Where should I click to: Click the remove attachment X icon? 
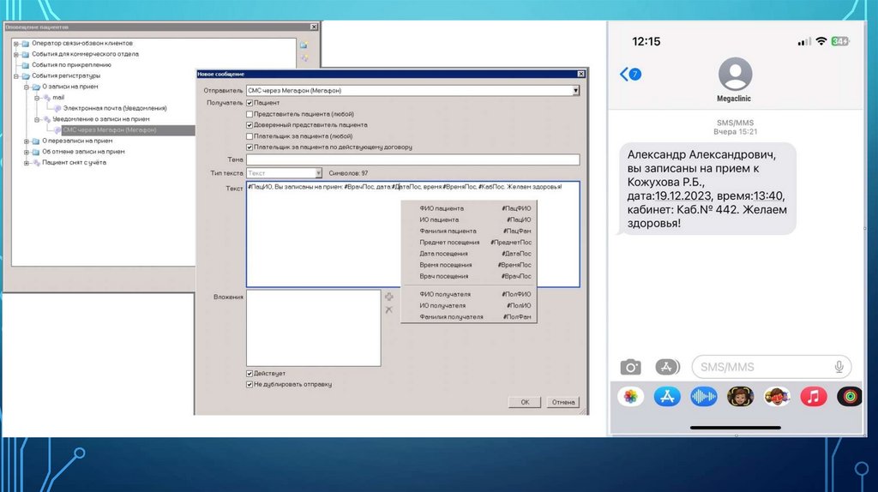(x=388, y=309)
